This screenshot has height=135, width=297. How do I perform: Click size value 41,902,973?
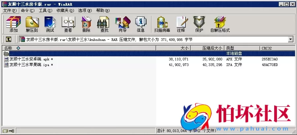tap(179, 65)
